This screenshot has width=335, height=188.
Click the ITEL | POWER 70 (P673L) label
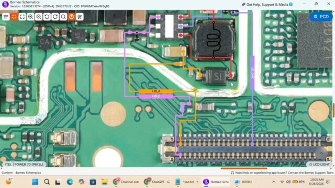[24, 164]
